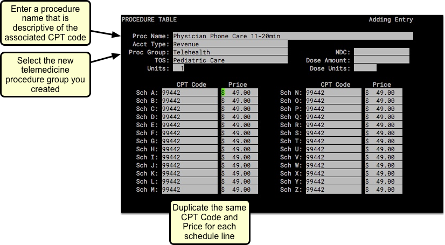Select the Sch L CPT Code field

(190, 181)
